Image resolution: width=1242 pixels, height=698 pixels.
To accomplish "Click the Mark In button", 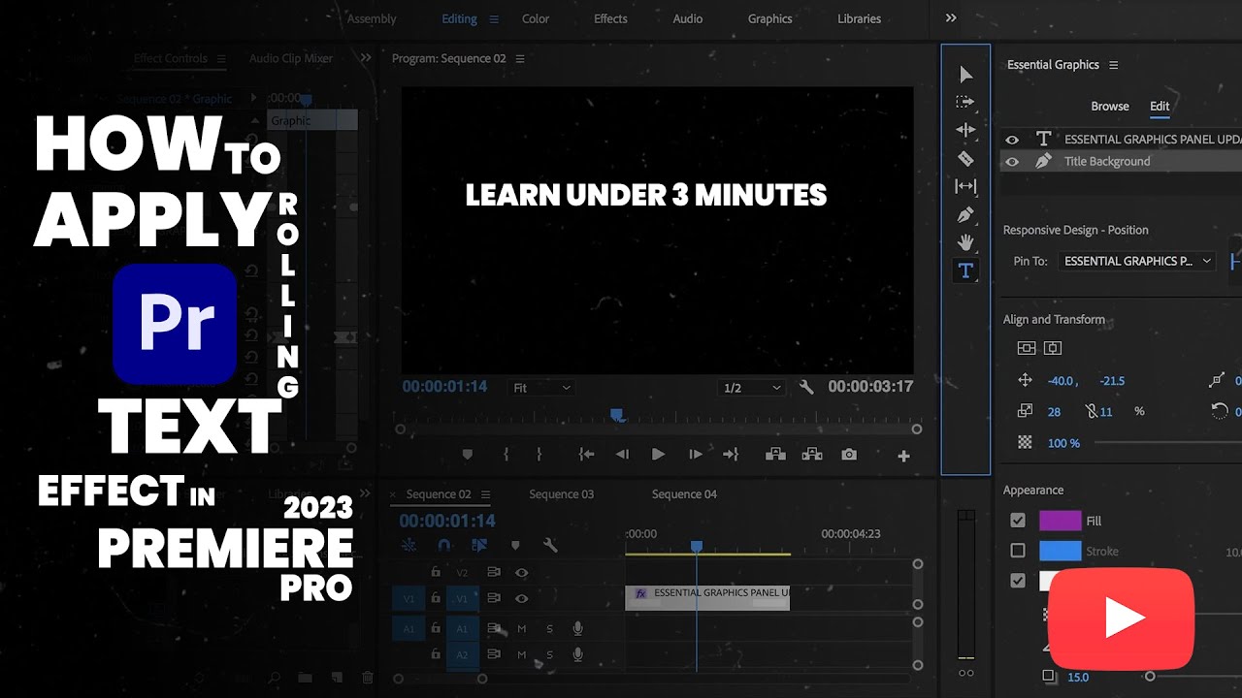I will coord(506,455).
